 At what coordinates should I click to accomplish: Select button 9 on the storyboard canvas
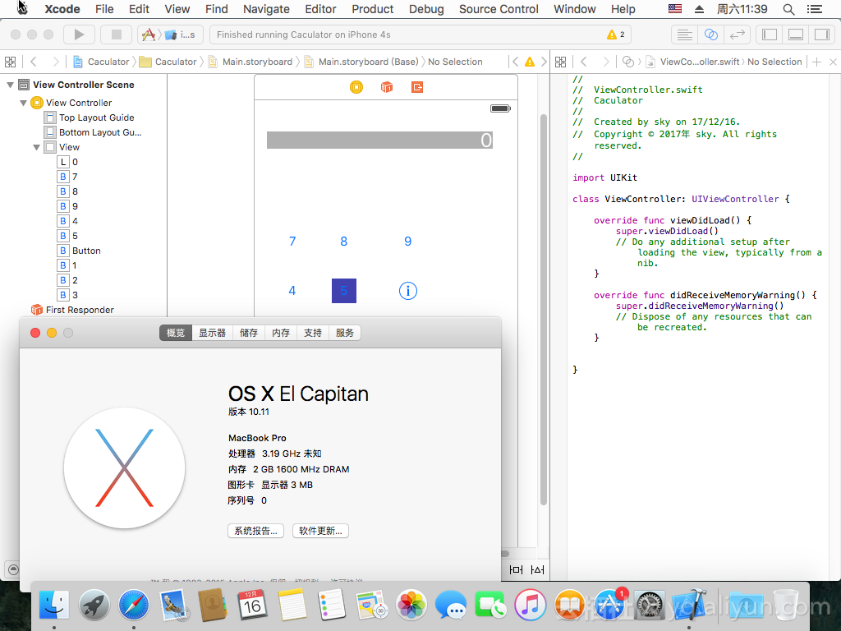tap(407, 242)
